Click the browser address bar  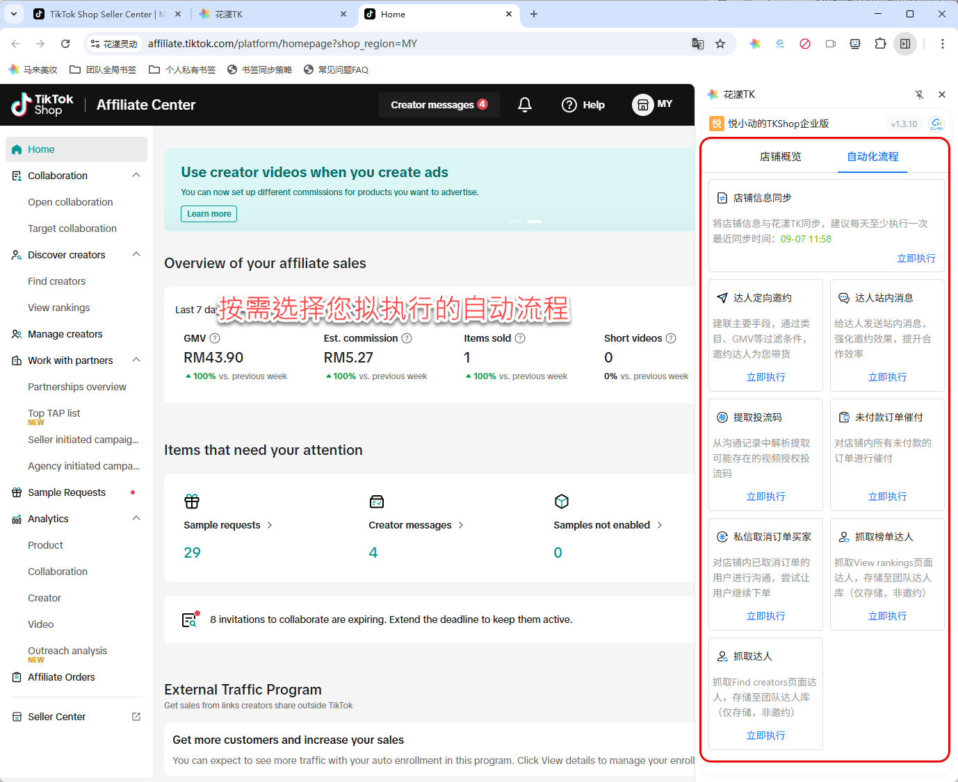pyautogui.click(x=410, y=44)
